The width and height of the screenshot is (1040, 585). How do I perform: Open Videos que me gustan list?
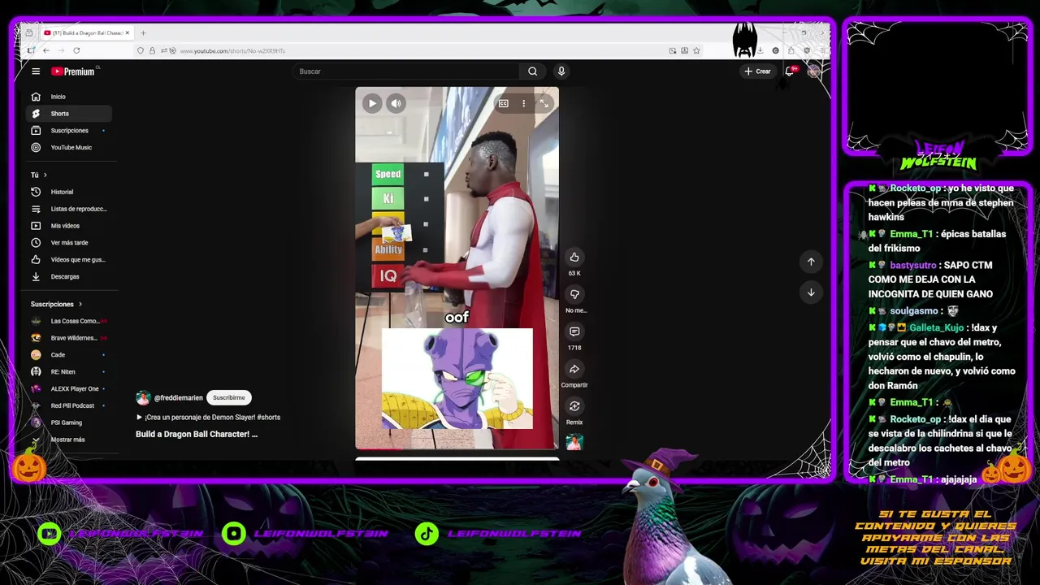point(69,260)
